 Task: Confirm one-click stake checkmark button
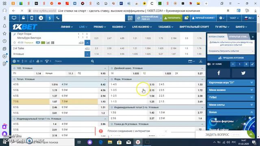tap(252, 64)
